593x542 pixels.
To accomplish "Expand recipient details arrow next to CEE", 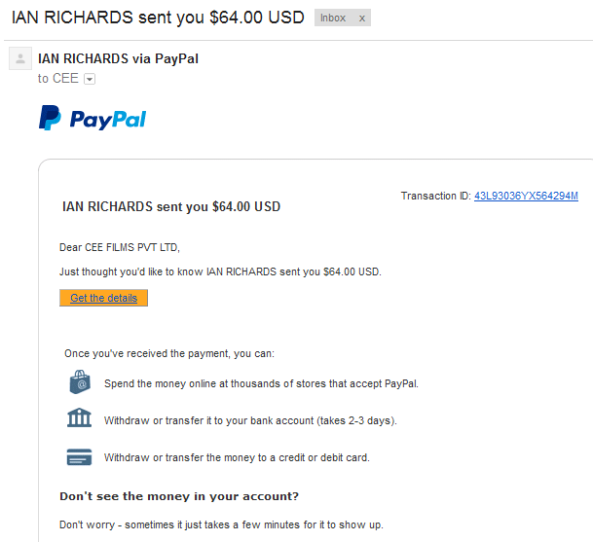I will 90,79.
